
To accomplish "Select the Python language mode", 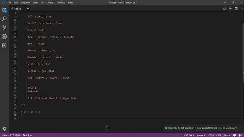I will pyautogui.click(x=227, y=135).
